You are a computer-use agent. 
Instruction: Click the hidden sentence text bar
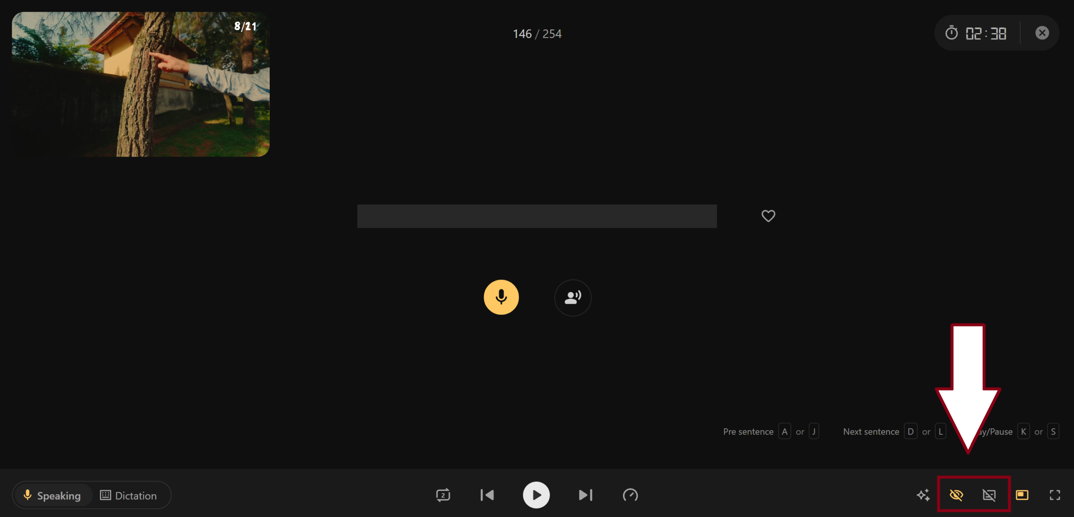[537, 216]
